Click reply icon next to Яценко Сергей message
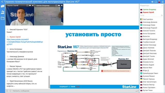 (8, 37)
